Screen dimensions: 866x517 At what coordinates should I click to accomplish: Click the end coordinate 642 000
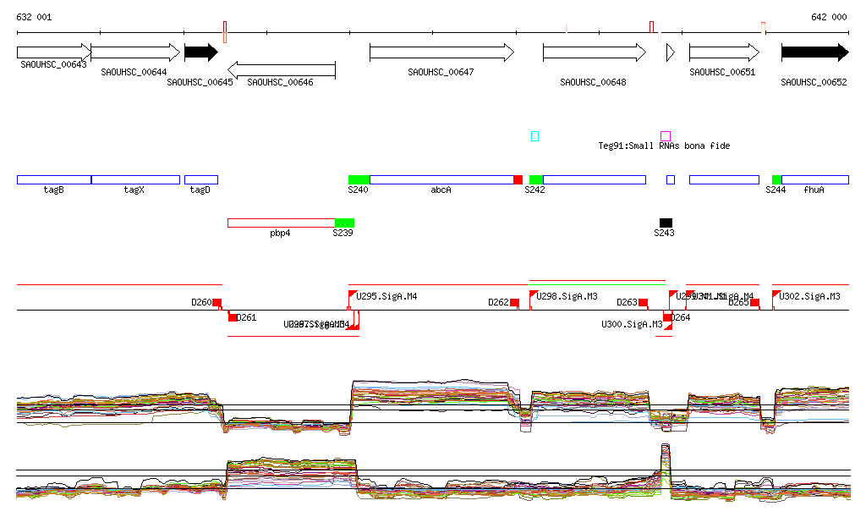[x=829, y=17]
